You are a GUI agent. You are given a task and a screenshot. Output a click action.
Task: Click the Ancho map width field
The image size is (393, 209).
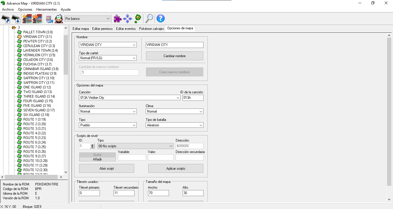click(158, 193)
